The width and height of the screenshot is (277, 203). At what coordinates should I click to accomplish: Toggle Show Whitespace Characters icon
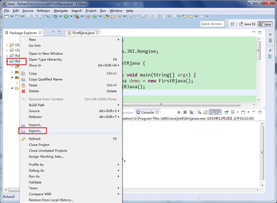click(156, 16)
